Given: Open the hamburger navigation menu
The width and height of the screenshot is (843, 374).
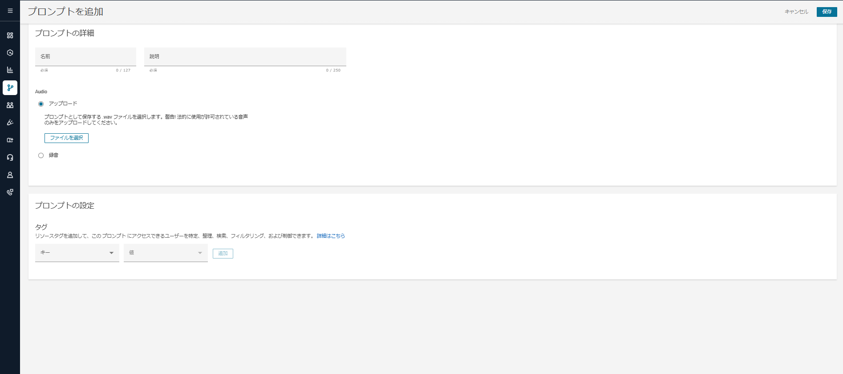Looking at the screenshot, I should (x=10, y=11).
